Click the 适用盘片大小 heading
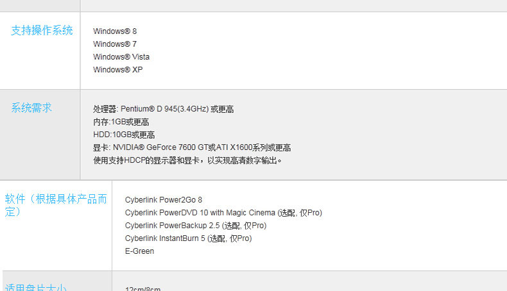Image resolution: width=507 pixels, height=291 pixels. (x=35, y=287)
